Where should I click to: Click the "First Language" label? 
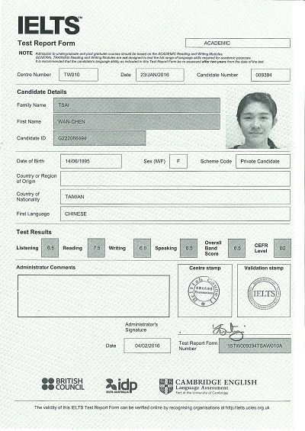pos(33,214)
